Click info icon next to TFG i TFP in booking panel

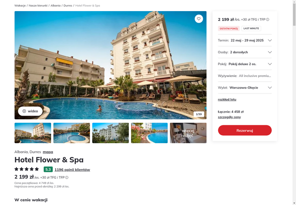coord(268,20)
